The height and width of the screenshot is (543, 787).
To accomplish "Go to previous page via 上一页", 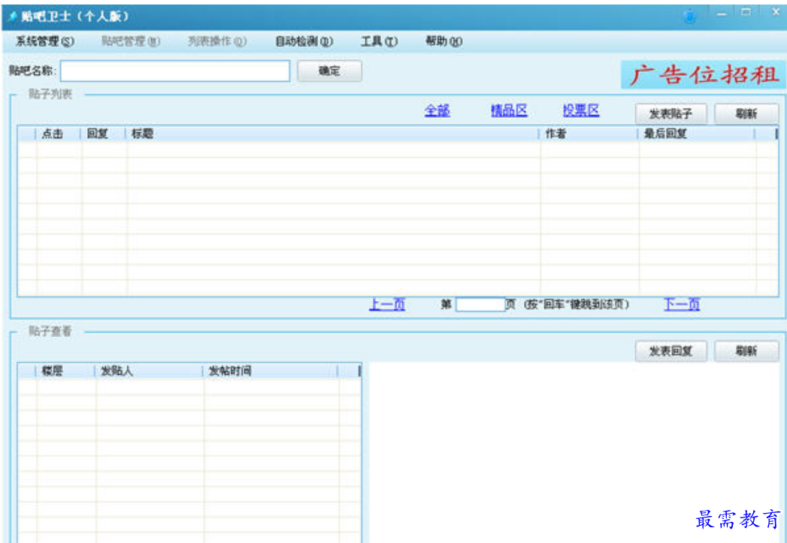I will (387, 304).
